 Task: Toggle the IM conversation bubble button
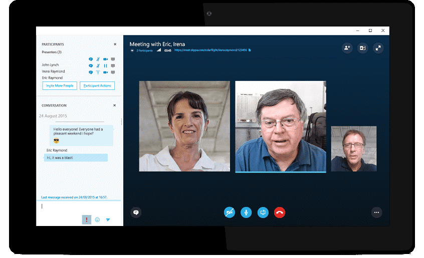pyautogui.click(x=136, y=212)
